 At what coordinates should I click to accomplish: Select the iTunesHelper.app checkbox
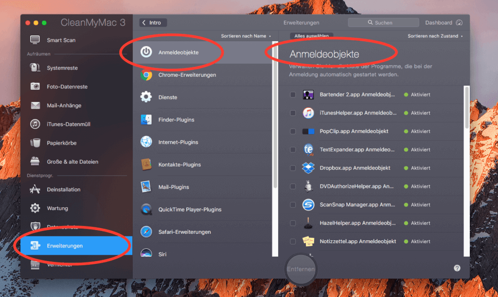click(x=293, y=113)
